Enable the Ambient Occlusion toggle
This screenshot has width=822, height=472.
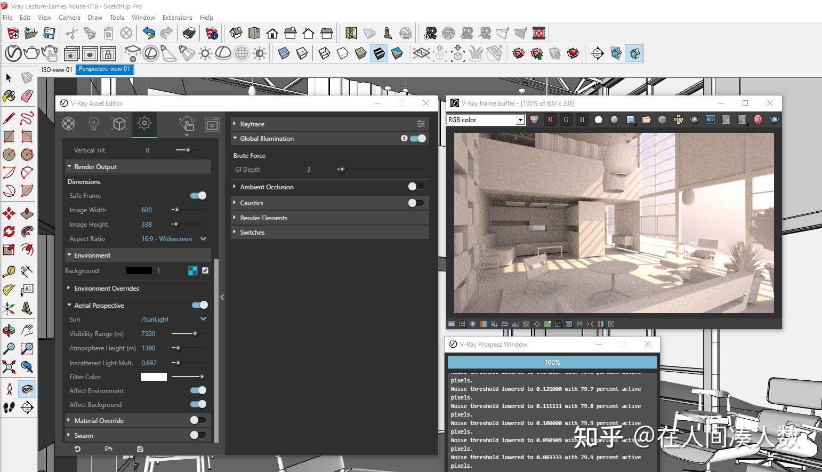click(x=416, y=187)
